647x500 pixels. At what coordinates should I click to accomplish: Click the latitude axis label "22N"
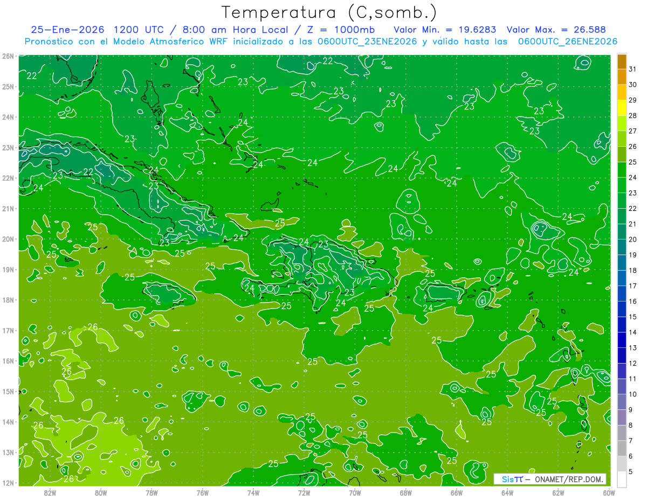pyautogui.click(x=8, y=178)
